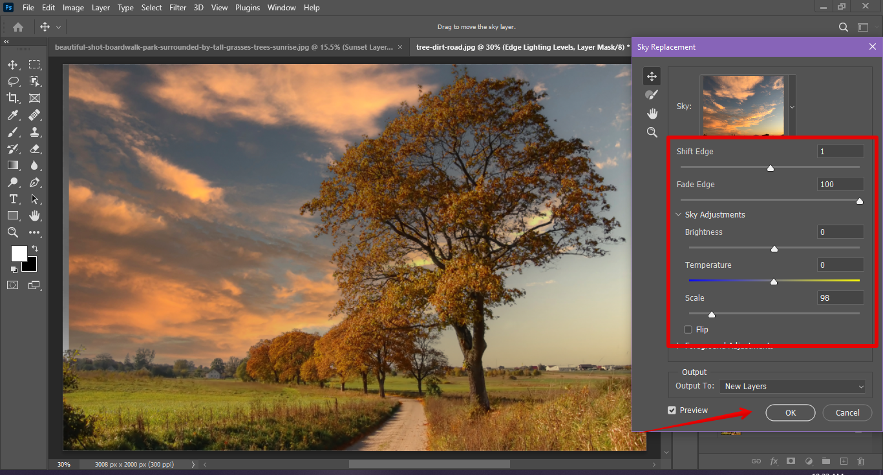The width and height of the screenshot is (883, 475).
Task: Select the Zoom tool in the main toolbar
Action: click(13, 232)
